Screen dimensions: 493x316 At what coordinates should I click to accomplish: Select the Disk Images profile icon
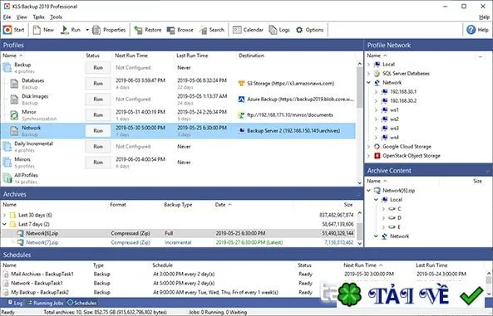(14, 100)
